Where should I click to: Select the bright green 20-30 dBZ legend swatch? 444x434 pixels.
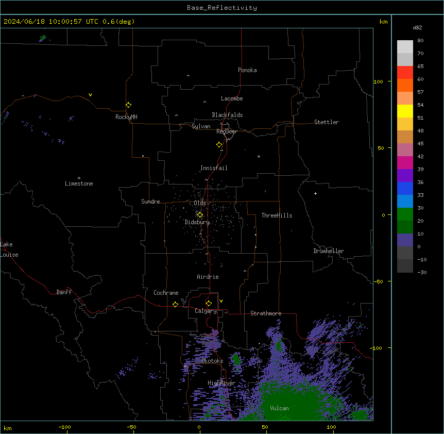click(405, 214)
